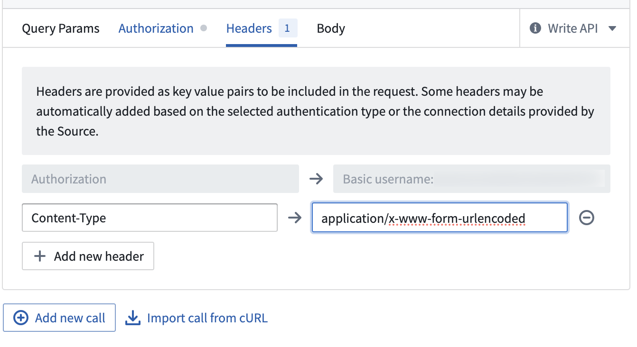This screenshot has width=637, height=347.
Task: Click the application/x-www-form-urlencoded value field
Action: pos(440,218)
